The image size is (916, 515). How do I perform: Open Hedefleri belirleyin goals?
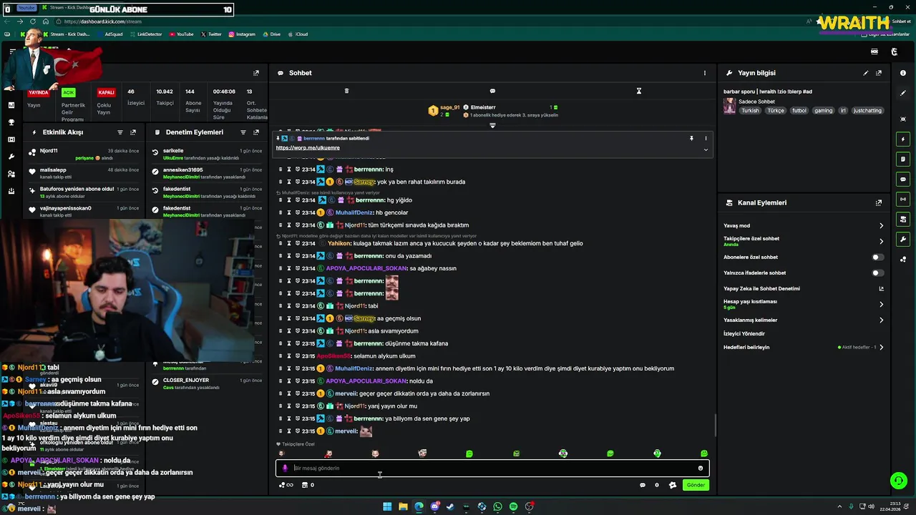804,347
